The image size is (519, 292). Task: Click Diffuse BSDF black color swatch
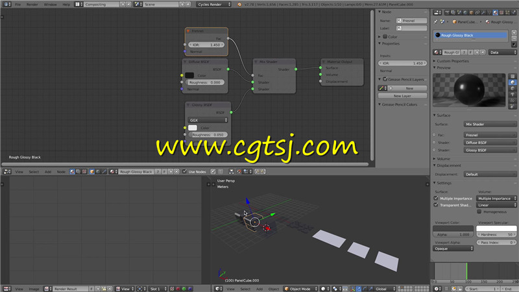189,75
